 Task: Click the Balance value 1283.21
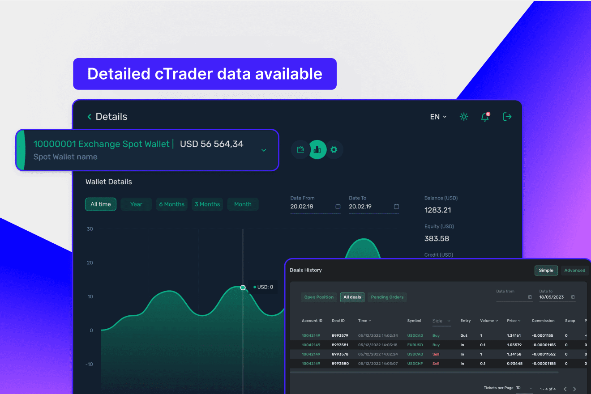coord(437,210)
